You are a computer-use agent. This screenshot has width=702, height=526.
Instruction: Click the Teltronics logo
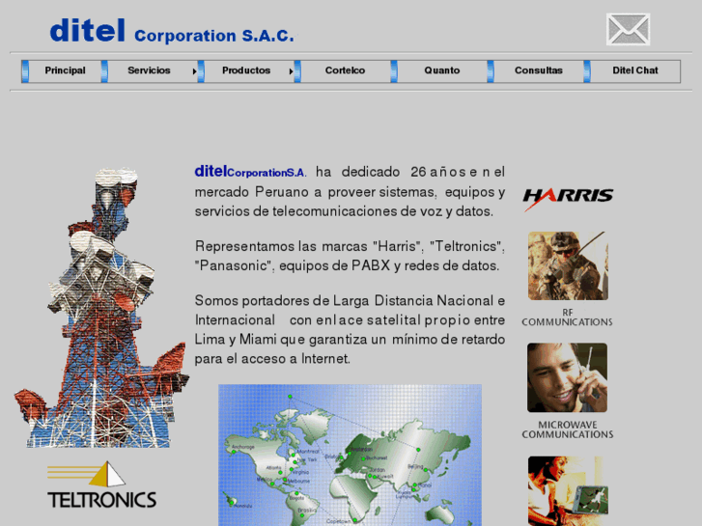pyautogui.click(x=102, y=485)
